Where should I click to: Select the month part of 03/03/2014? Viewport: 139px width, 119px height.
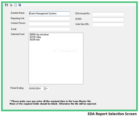pos(30,89)
